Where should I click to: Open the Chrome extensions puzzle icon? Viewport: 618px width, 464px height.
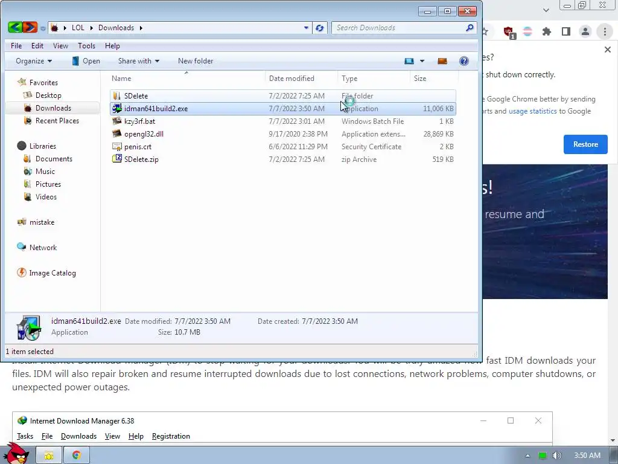[x=546, y=31]
